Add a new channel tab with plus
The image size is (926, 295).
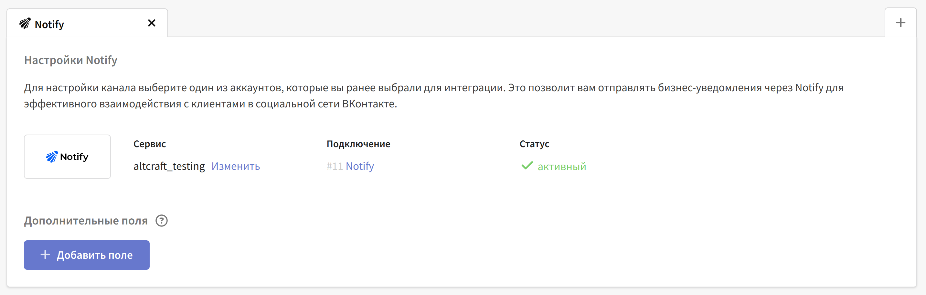click(x=900, y=23)
